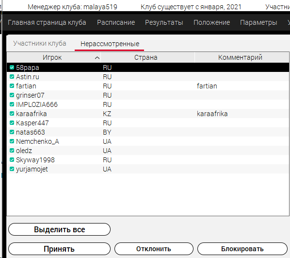Click the green icon beside natas663
This screenshot has width=290, height=258.
coord(12,132)
